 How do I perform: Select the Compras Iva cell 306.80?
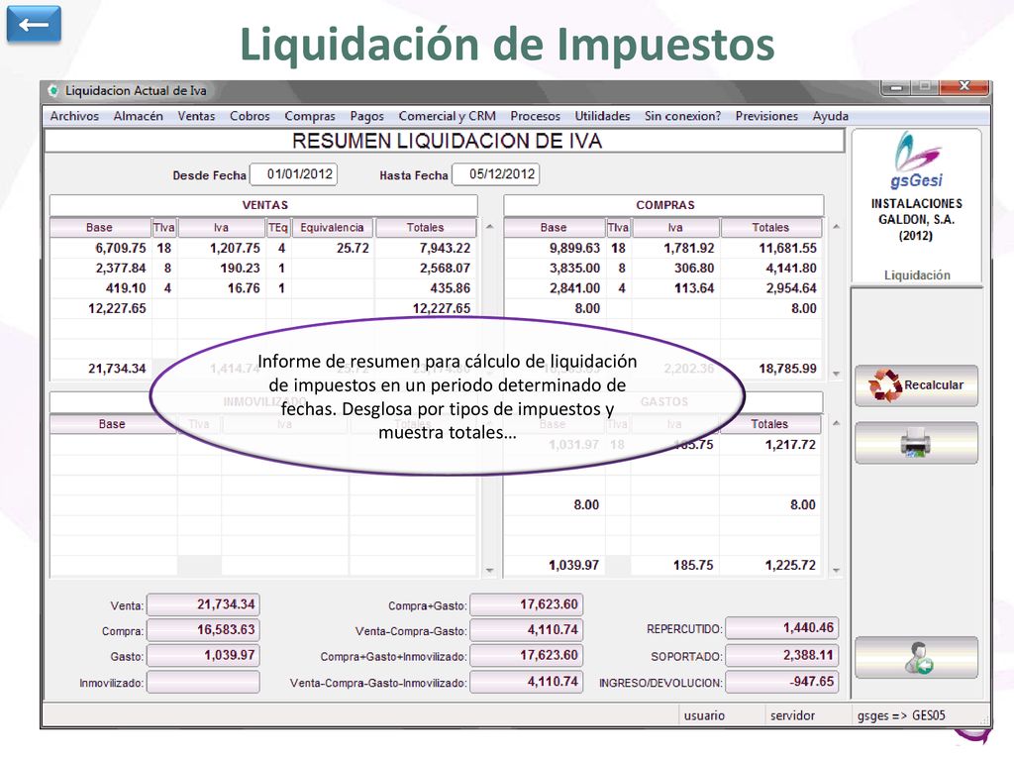pos(675,268)
